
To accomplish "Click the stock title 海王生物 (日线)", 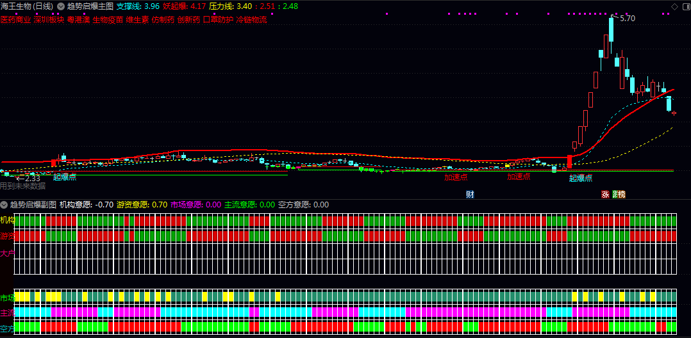I will pos(27,6).
